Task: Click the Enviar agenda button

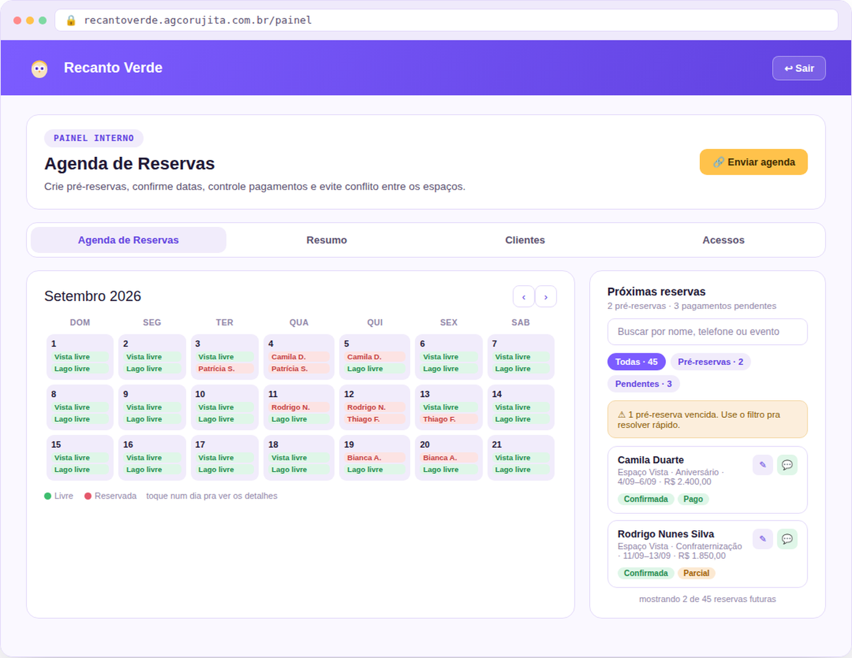Action: tap(753, 162)
